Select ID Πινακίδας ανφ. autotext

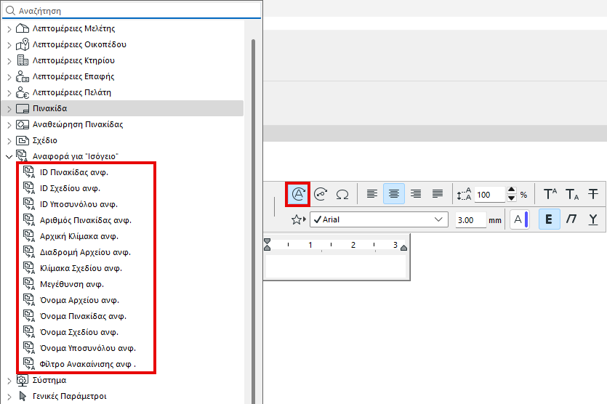tap(74, 172)
